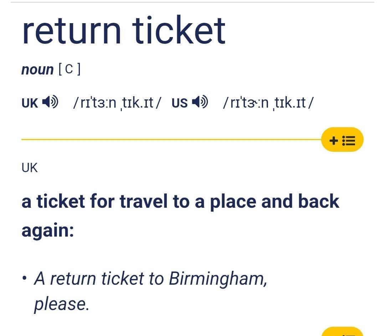Click the word 'please.' in the example
This screenshot has height=336, width=385.
point(61,304)
